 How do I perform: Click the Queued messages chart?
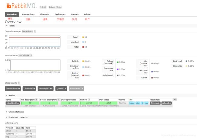click(x=35, y=41)
